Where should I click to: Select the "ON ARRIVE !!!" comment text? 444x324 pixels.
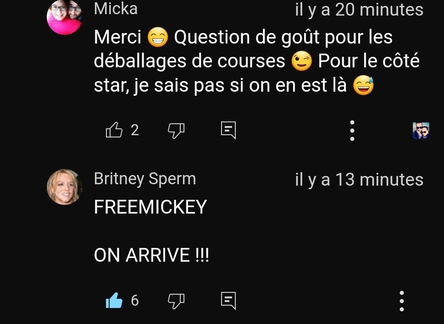[x=151, y=255]
